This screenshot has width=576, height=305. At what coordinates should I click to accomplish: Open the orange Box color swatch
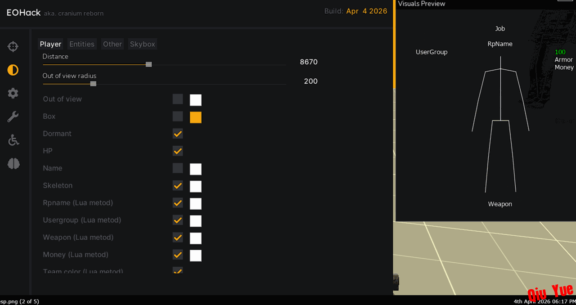click(196, 117)
